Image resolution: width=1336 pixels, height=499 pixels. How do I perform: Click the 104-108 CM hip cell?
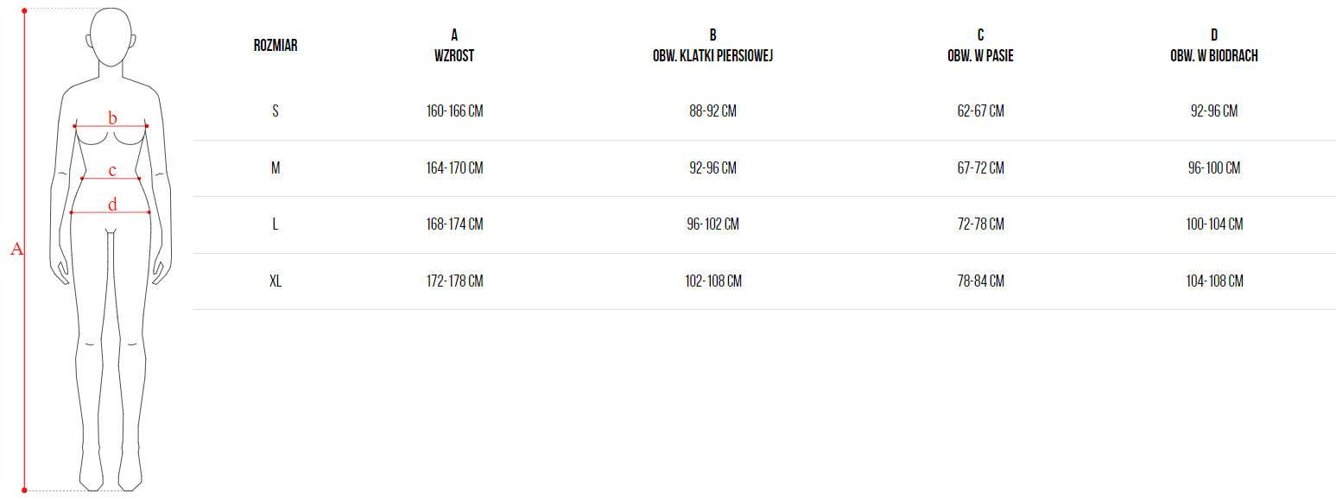point(1213,281)
